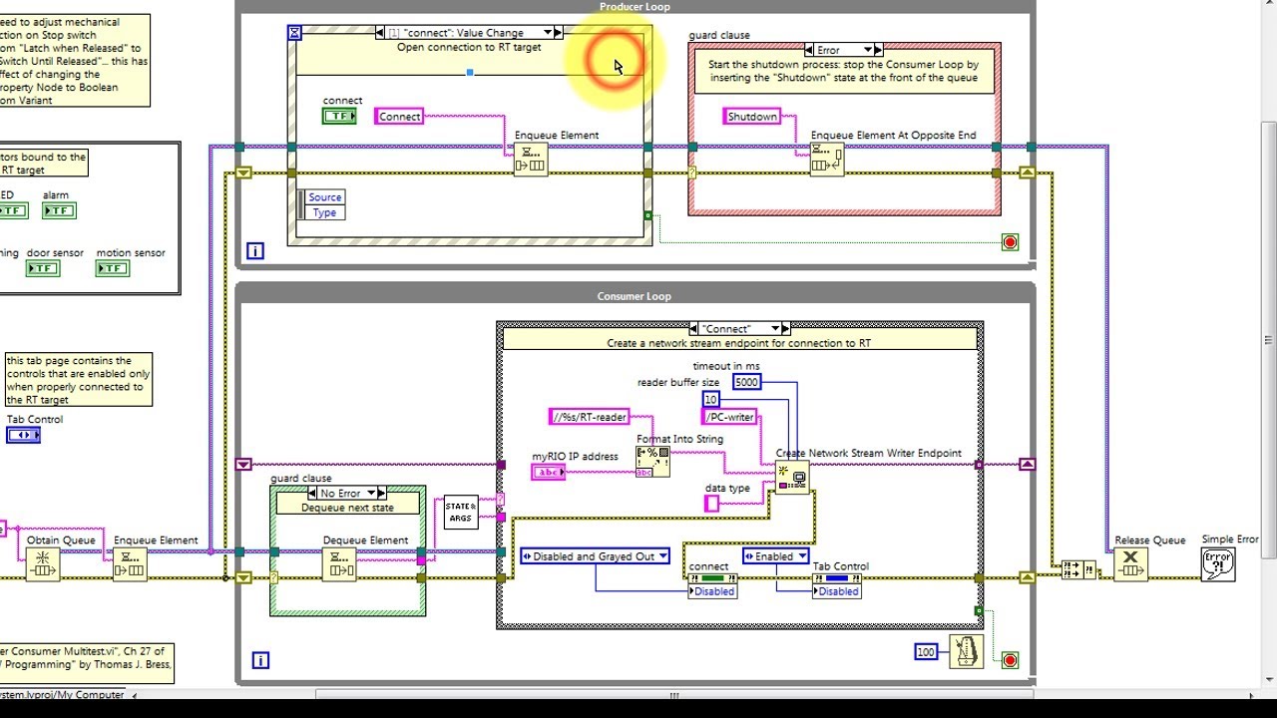Toggle the Producer Loop stop condition terminal

[x=1010, y=242]
